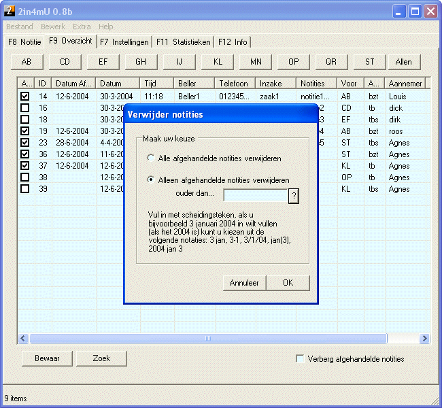442x408 pixels.
Task: Click the Zoek button
Action: click(101, 358)
